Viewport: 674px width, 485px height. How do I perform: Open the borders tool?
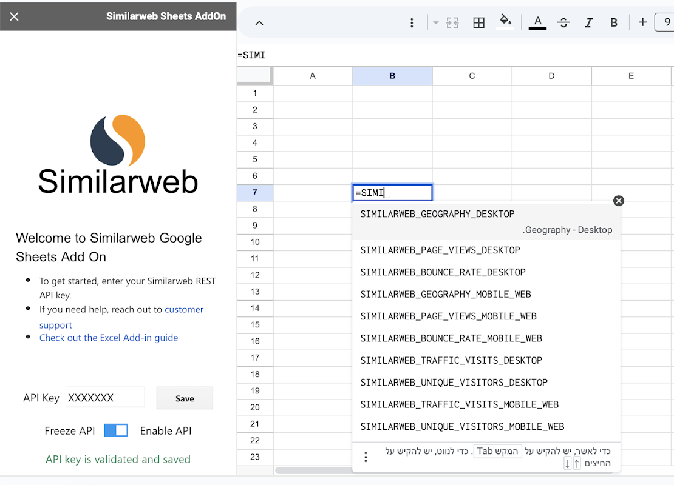(x=478, y=23)
